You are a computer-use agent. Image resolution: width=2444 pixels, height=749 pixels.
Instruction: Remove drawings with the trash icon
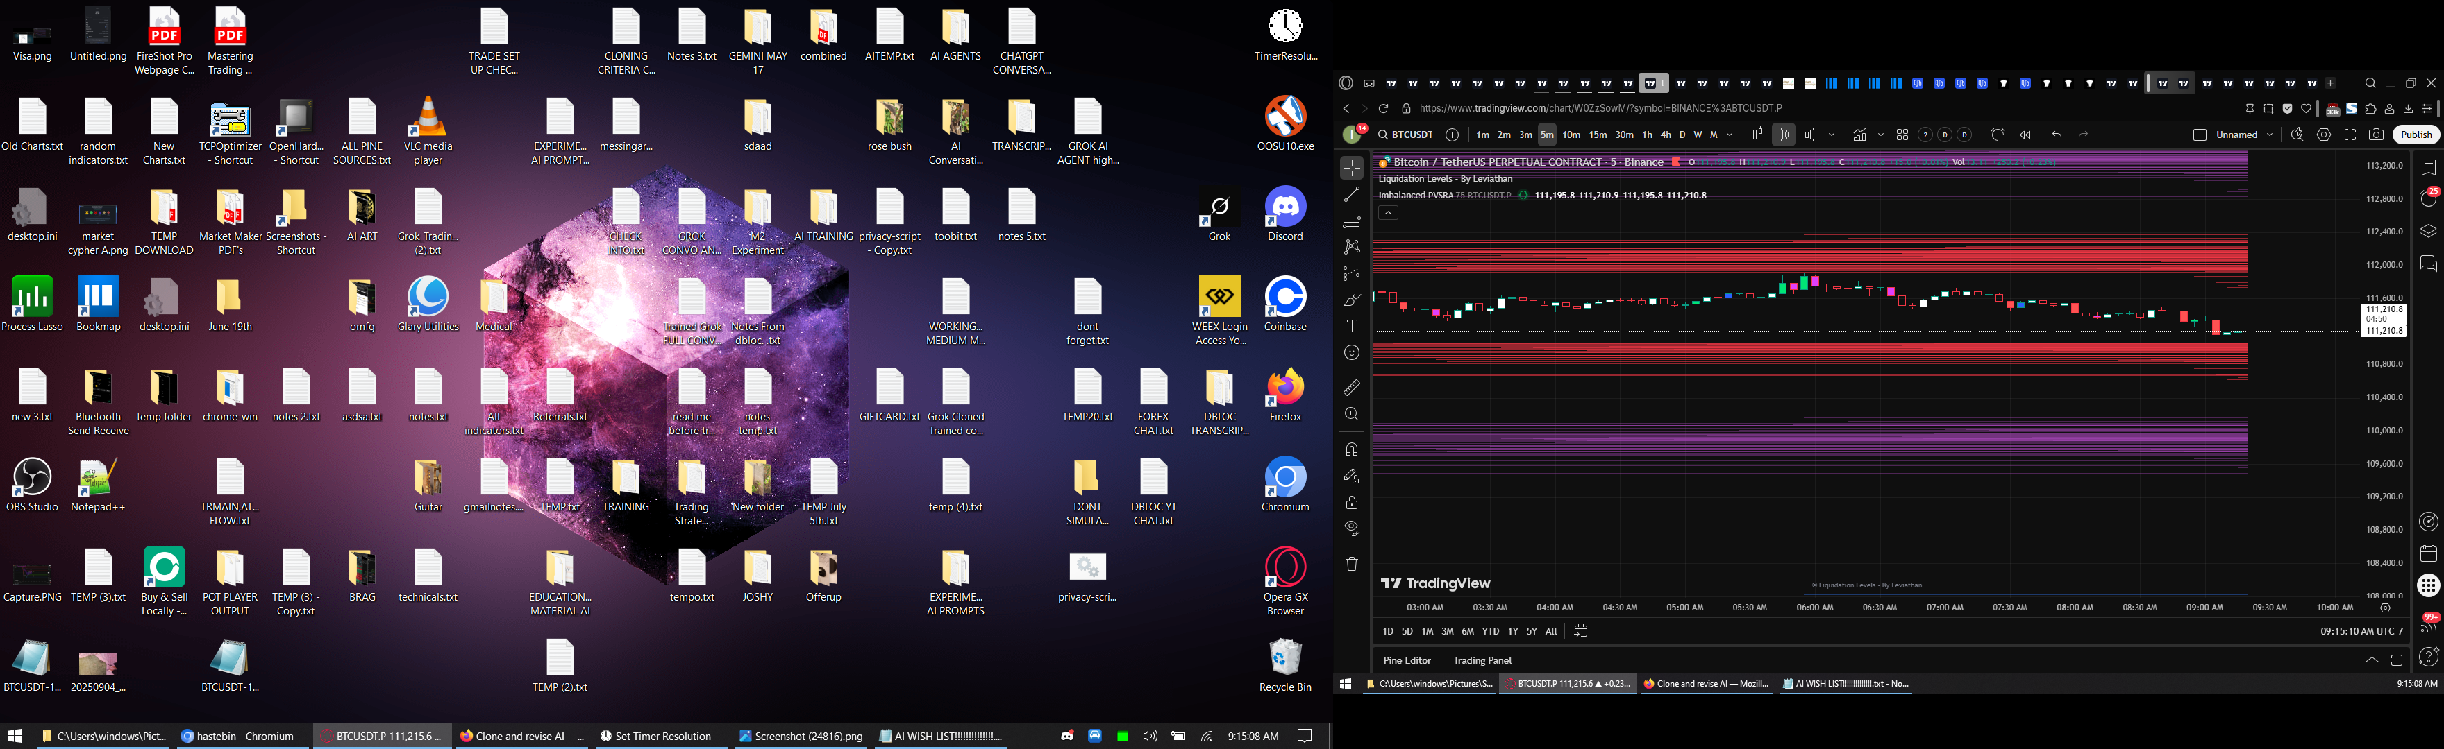click(x=1351, y=563)
